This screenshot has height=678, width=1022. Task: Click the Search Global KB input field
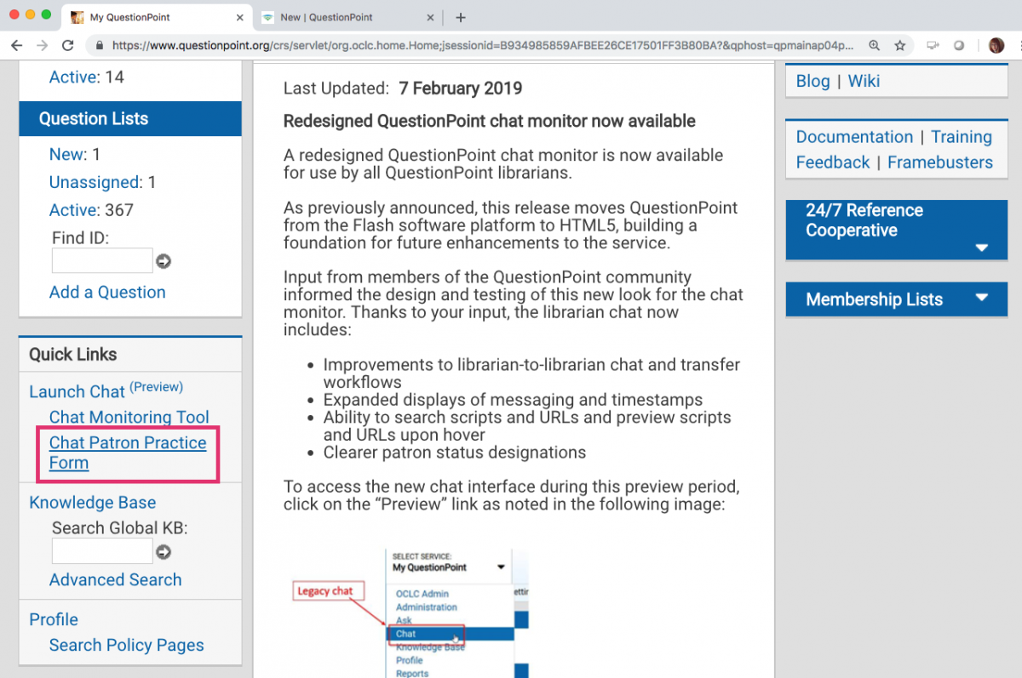(x=102, y=552)
